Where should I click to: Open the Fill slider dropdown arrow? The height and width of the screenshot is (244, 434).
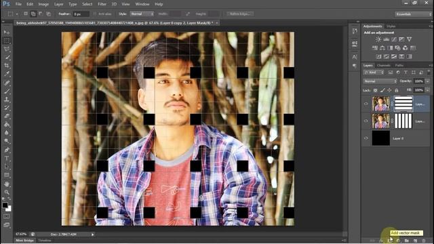click(428, 90)
